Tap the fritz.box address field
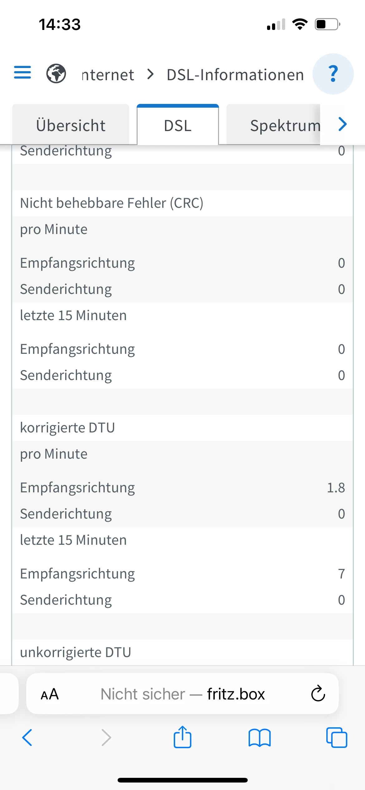Viewport: 365px width, 790px height. click(x=182, y=694)
